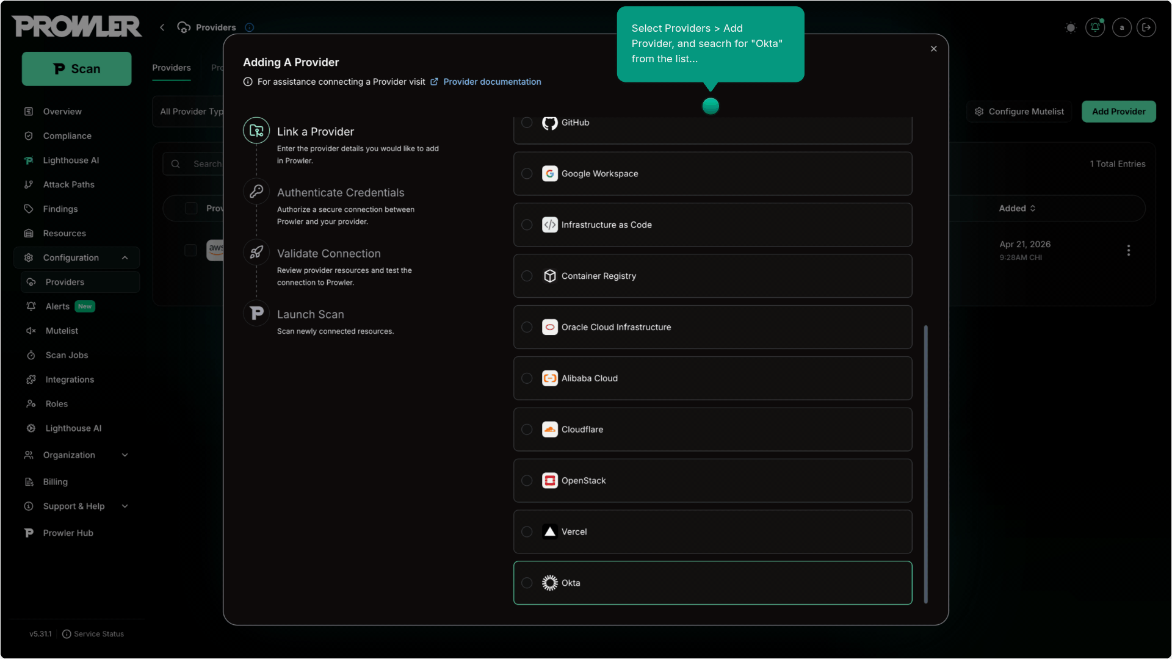This screenshot has height=659, width=1172.
Task: Switch to the Providers tab
Action: coord(172,68)
